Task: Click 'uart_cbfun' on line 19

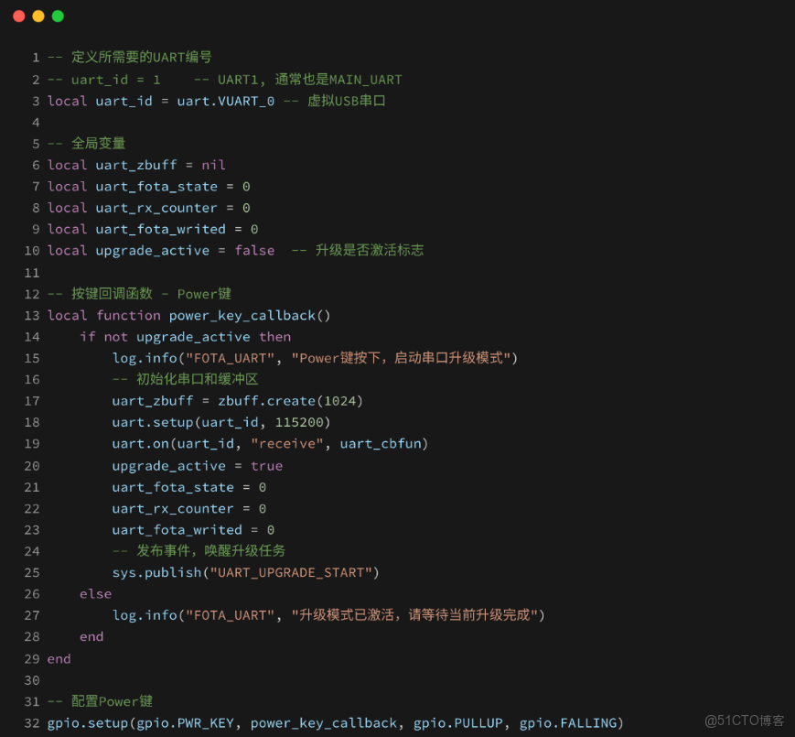Action: tap(381, 444)
